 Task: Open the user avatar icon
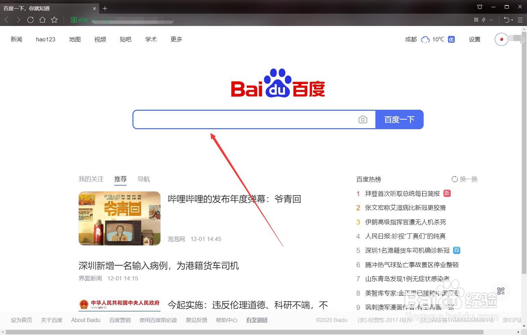501,39
